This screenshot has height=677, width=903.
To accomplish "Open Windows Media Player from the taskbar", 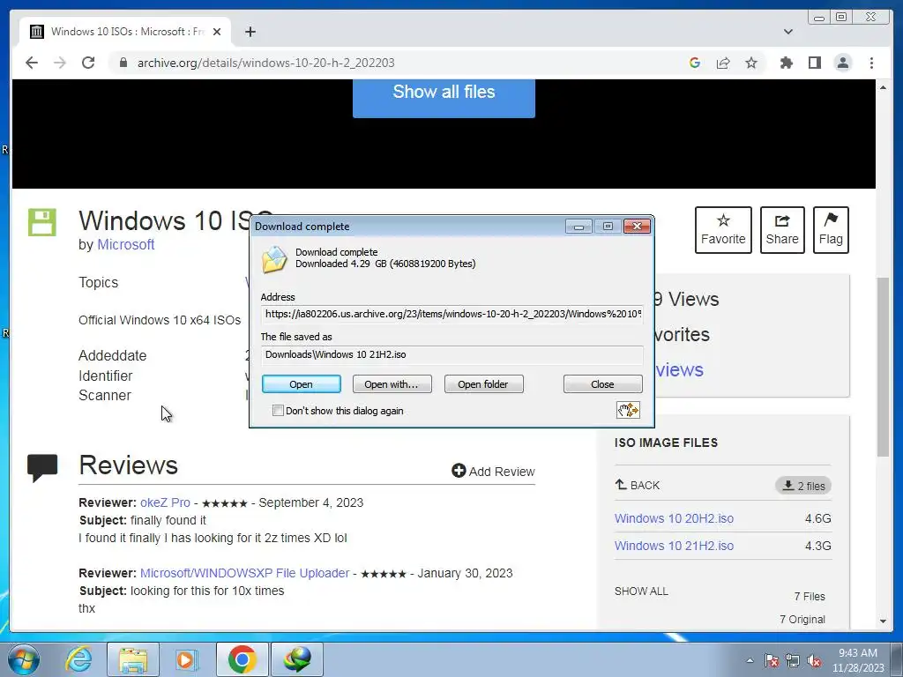I will (187, 659).
